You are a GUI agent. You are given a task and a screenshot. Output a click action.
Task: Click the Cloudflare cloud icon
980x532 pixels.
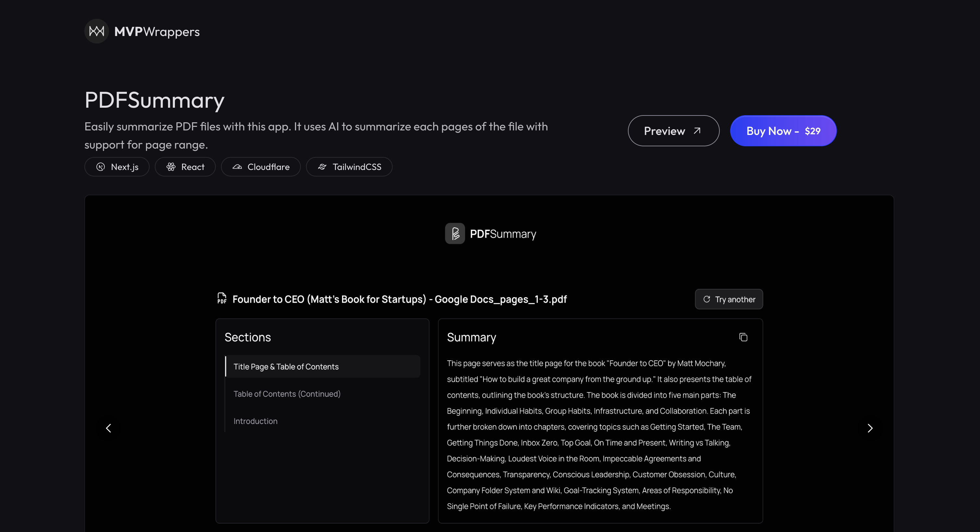(x=237, y=167)
